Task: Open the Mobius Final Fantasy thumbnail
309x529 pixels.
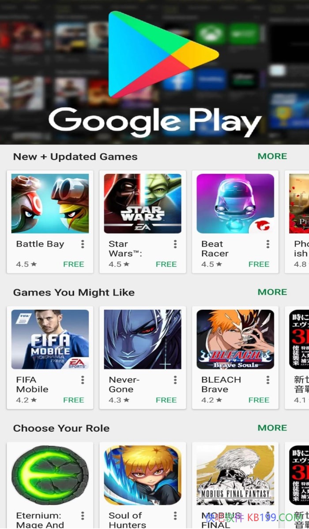Action: click(235, 475)
